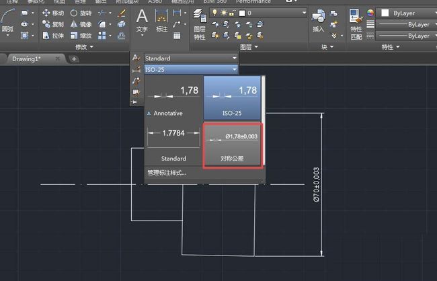437x281 pixels.
Task: Select the Rotate (旋转) tool
Action: pos(81,13)
